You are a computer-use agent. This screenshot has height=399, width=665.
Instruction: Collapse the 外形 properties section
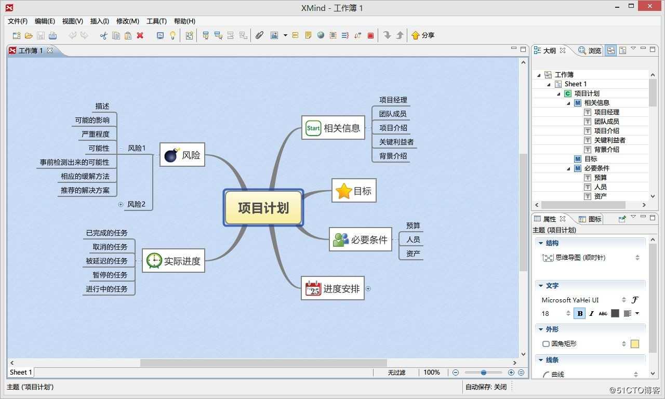tap(541, 329)
